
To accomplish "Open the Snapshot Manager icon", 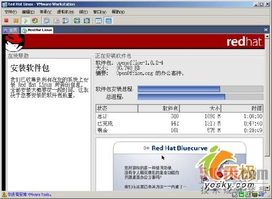I will [66, 21].
